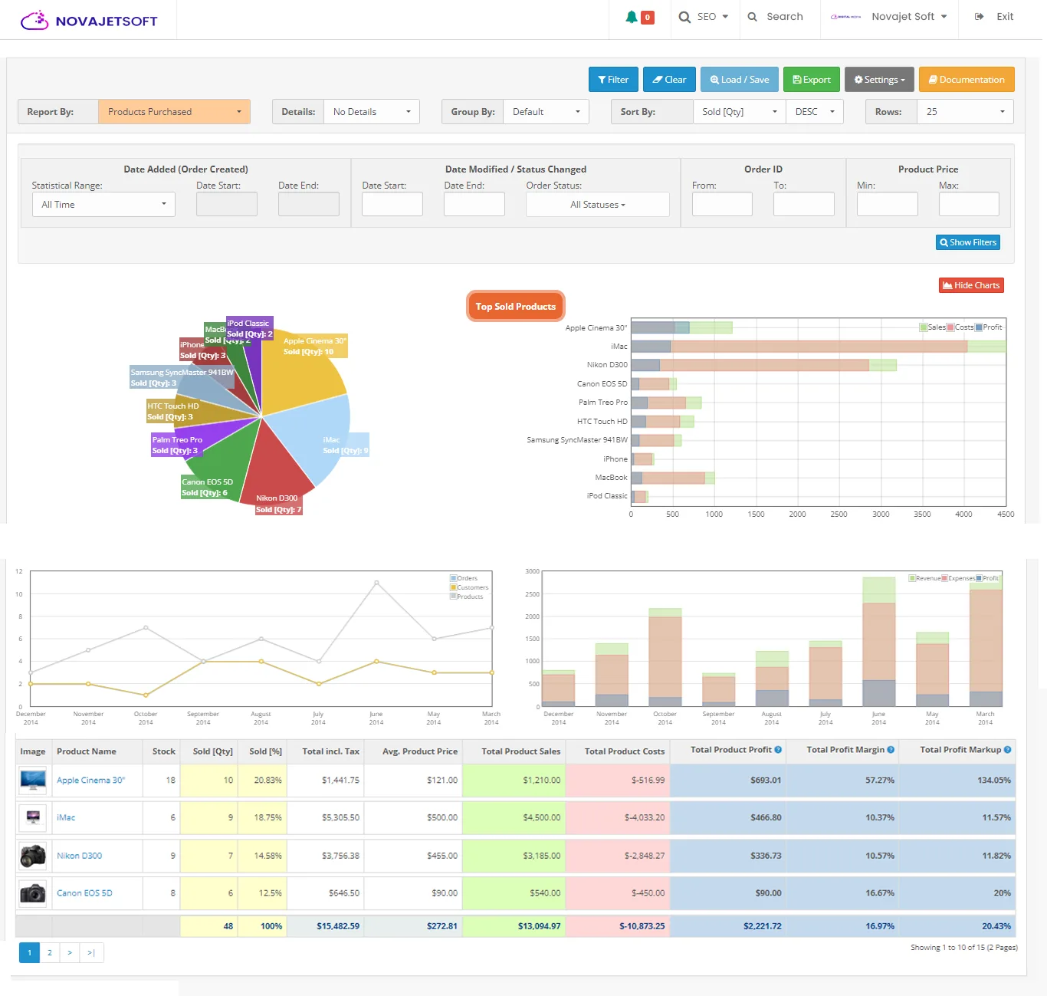The height and width of the screenshot is (996, 1047).
Task: Open the Rows per page dropdown
Action: point(965,112)
